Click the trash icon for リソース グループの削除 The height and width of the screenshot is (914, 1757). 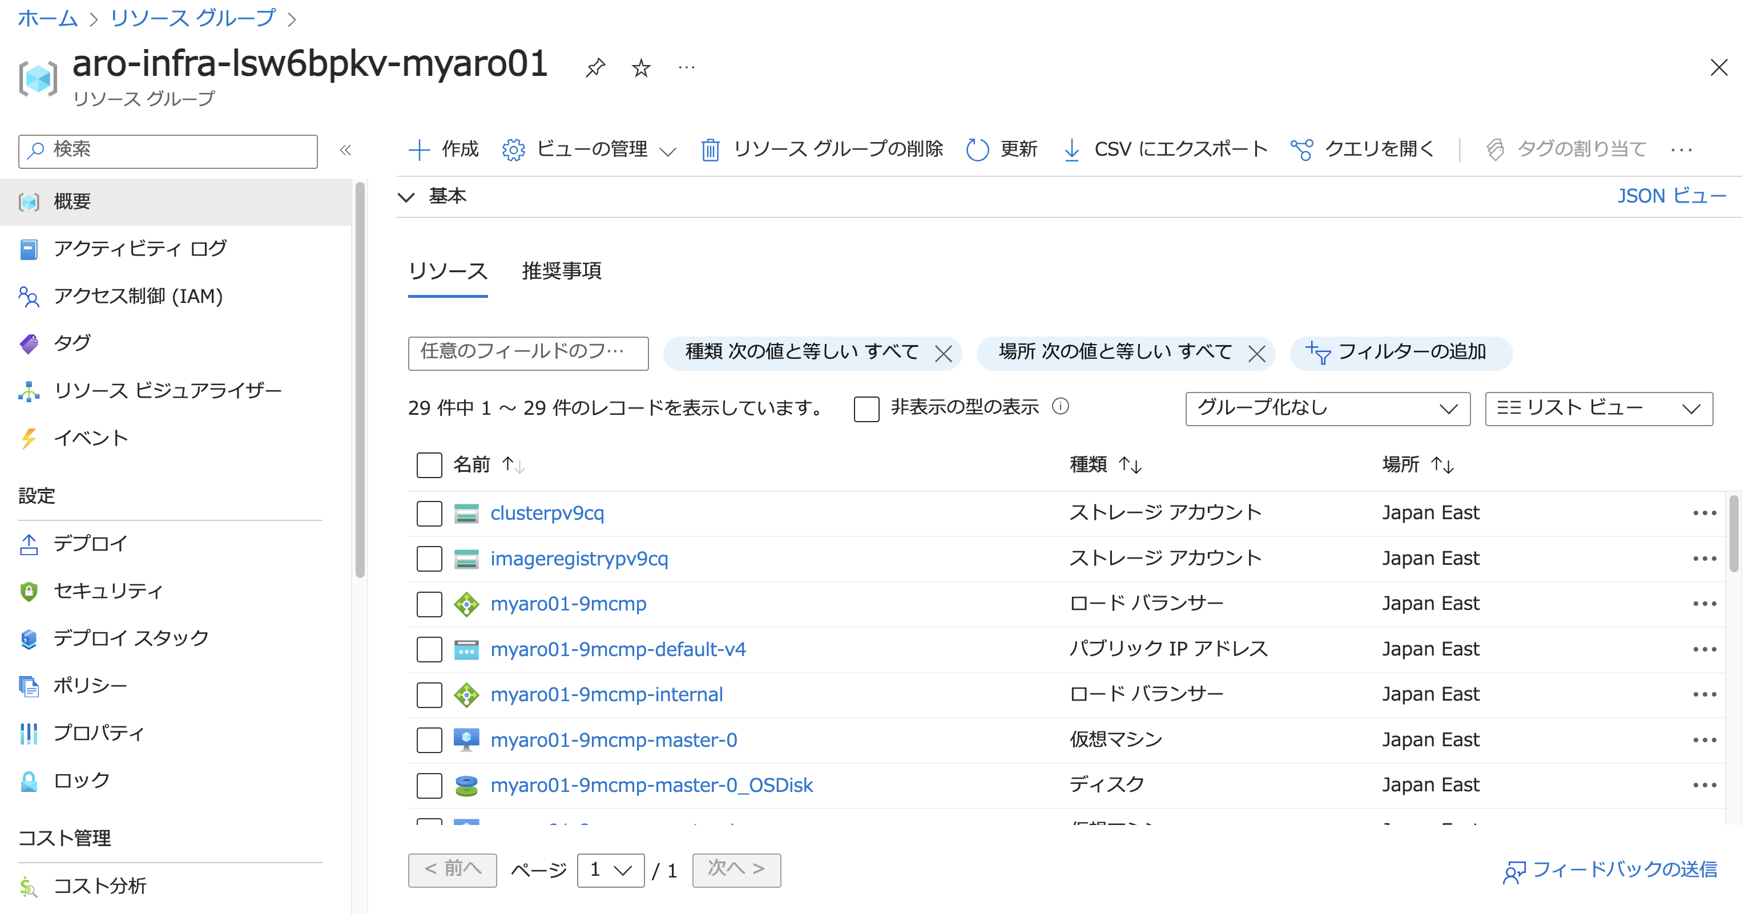710,149
